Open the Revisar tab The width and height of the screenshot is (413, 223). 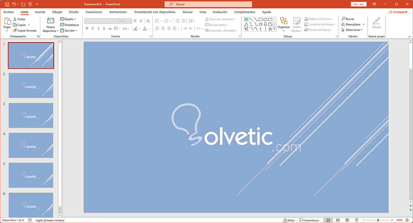(188, 12)
